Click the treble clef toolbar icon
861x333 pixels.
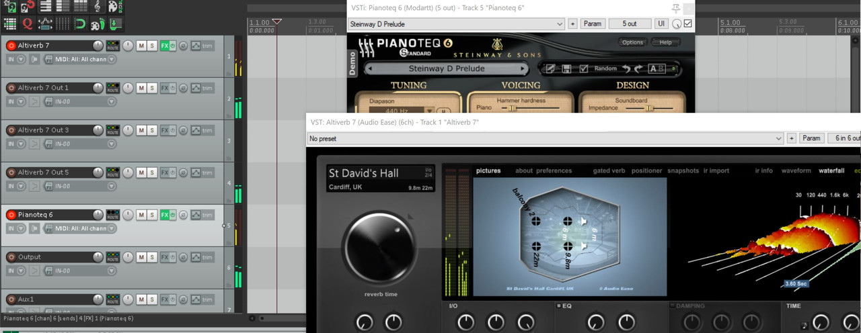point(98,7)
